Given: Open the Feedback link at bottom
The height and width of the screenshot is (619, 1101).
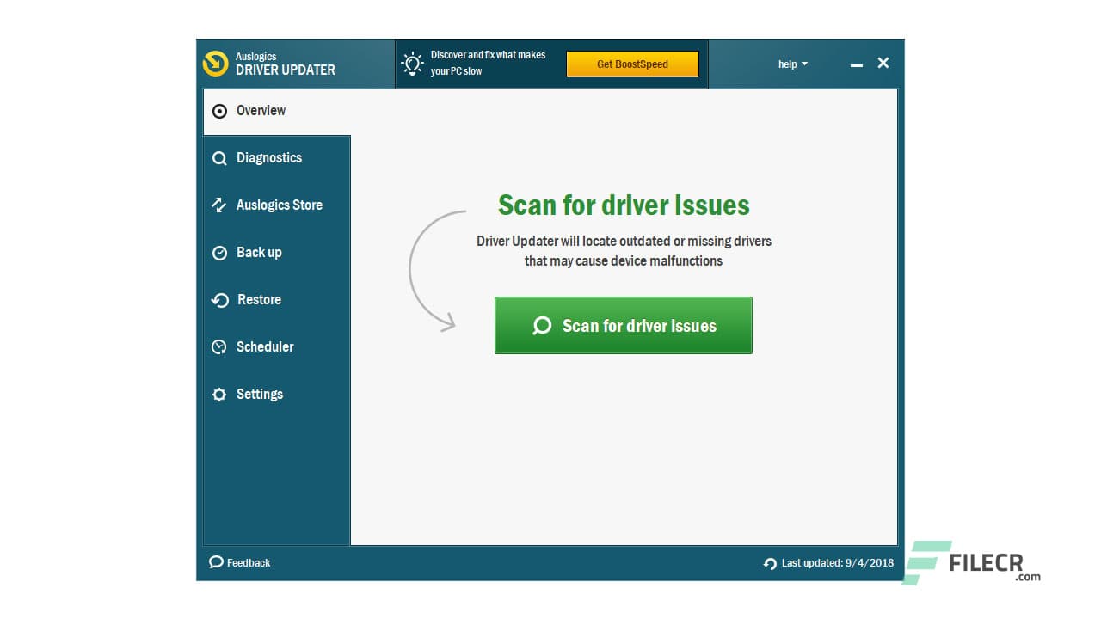Looking at the screenshot, I should click(249, 562).
